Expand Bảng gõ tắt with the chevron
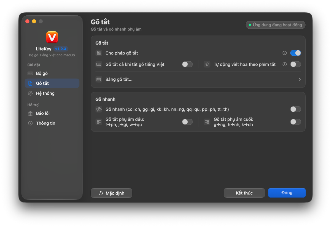 point(300,80)
